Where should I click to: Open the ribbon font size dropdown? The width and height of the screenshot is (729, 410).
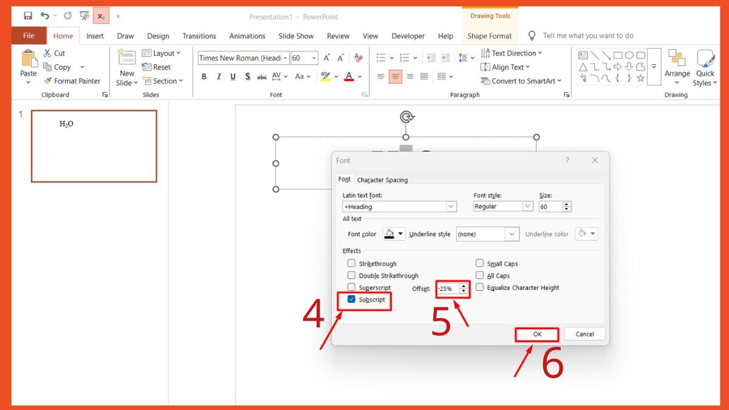coord(314,58)
